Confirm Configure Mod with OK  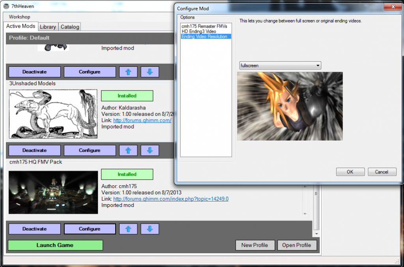click(x=350, y=172)
